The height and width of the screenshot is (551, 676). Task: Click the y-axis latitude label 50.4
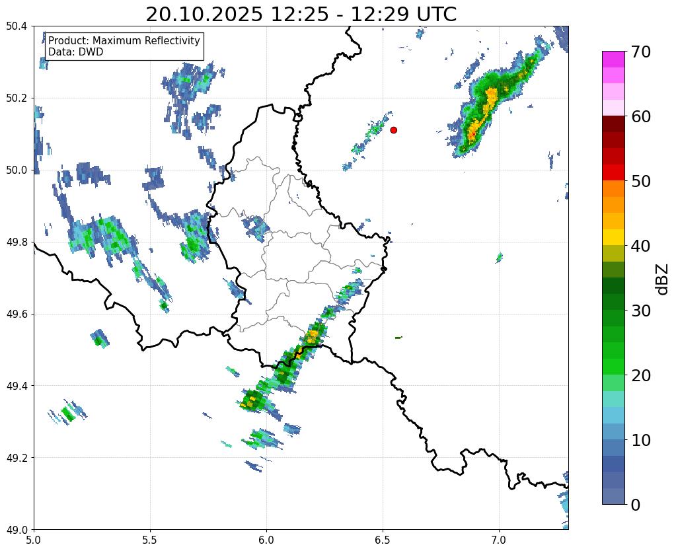(x=17, y=26)
